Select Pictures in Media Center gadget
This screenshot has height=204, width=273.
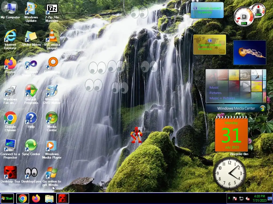point(215,93)
